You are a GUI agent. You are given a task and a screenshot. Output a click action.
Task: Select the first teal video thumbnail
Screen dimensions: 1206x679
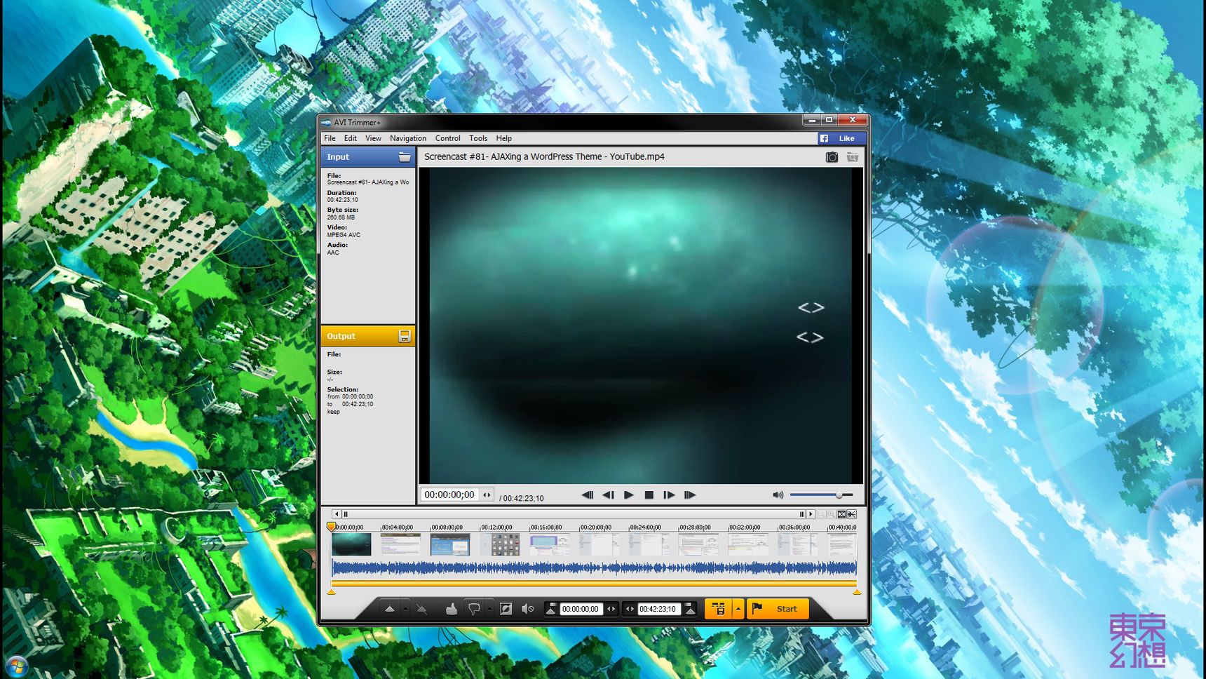[x=351, y=544]
